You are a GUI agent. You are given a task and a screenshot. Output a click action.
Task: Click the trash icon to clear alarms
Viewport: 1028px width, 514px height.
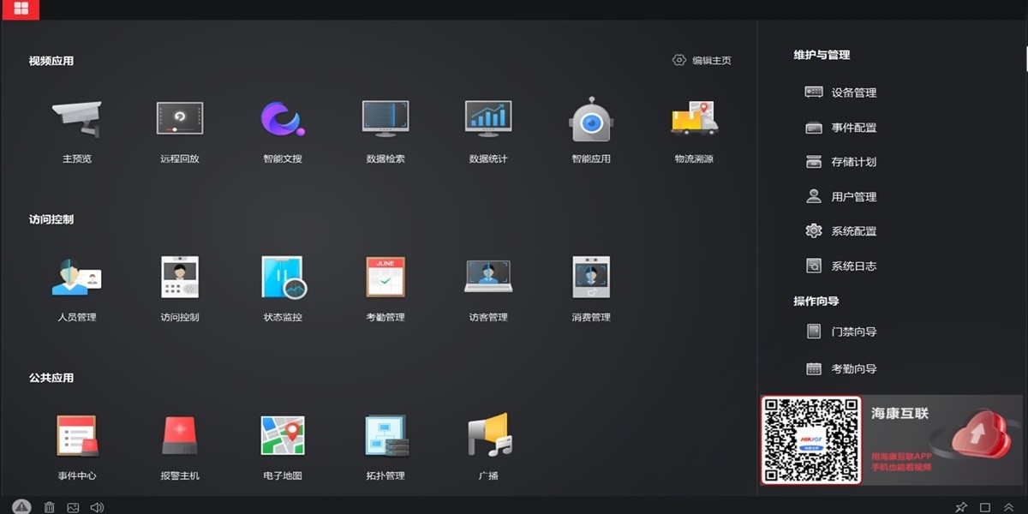tap(49, 506)
